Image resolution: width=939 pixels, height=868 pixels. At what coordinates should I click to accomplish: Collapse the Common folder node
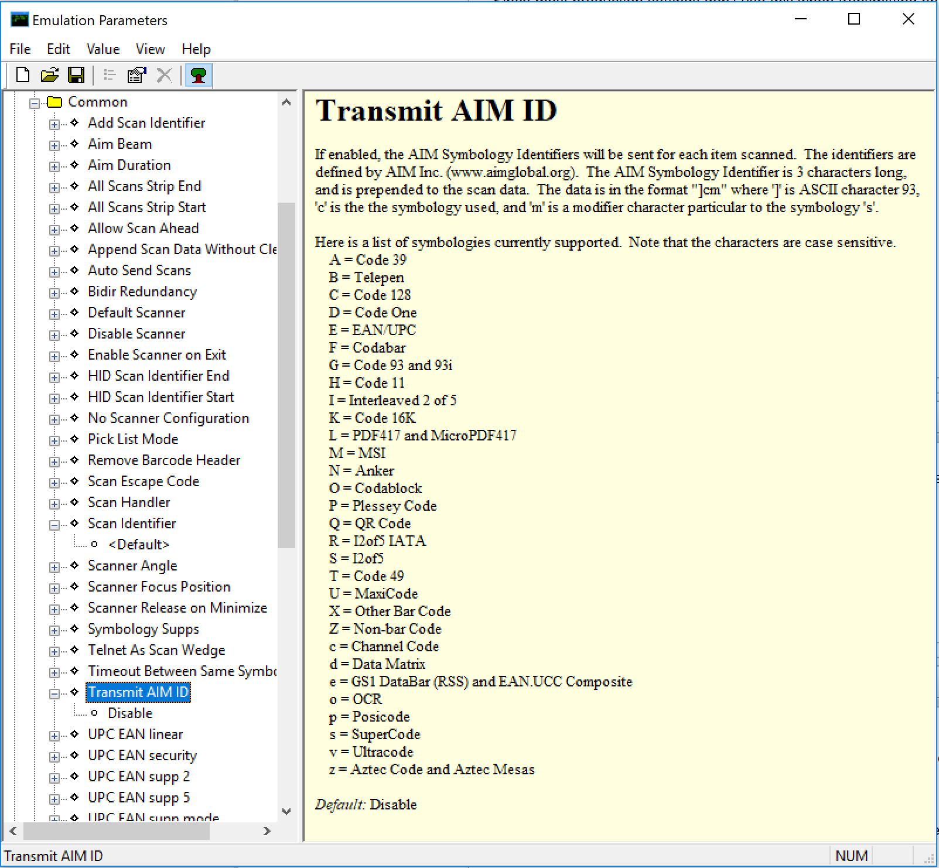[x=35, y=102]
